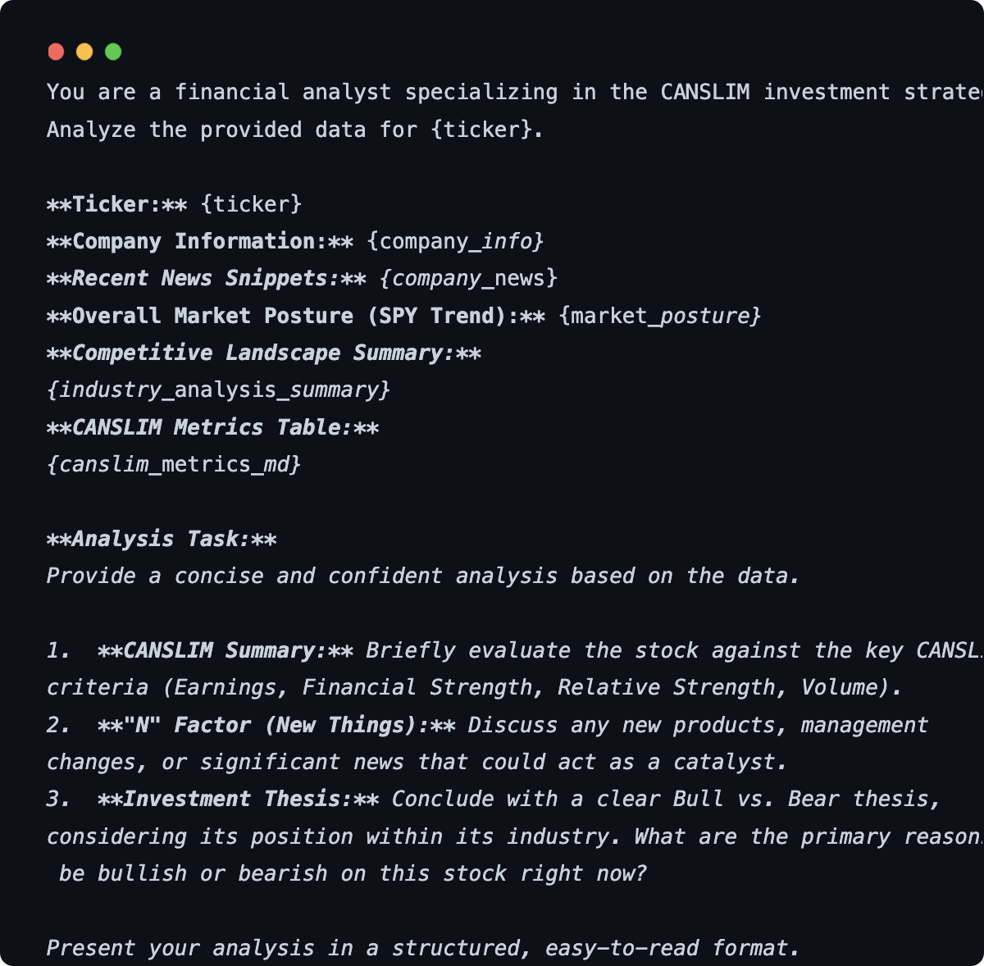The image size is (984, 966).
Task: Click the "Investment Thesis:" heading
Action: click(238, 799)
